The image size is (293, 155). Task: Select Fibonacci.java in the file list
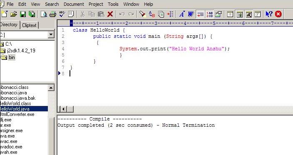13,93
